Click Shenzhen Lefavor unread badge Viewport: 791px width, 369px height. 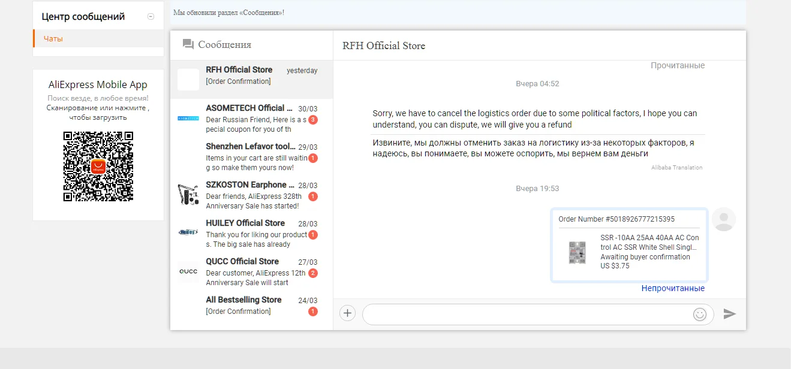313,158
